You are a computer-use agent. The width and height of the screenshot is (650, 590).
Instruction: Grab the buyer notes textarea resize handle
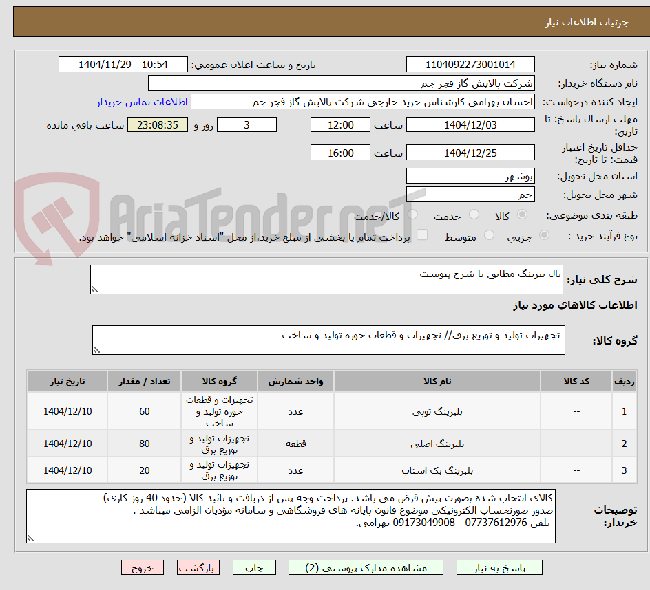pyautogui.click(x=30, y=538)
